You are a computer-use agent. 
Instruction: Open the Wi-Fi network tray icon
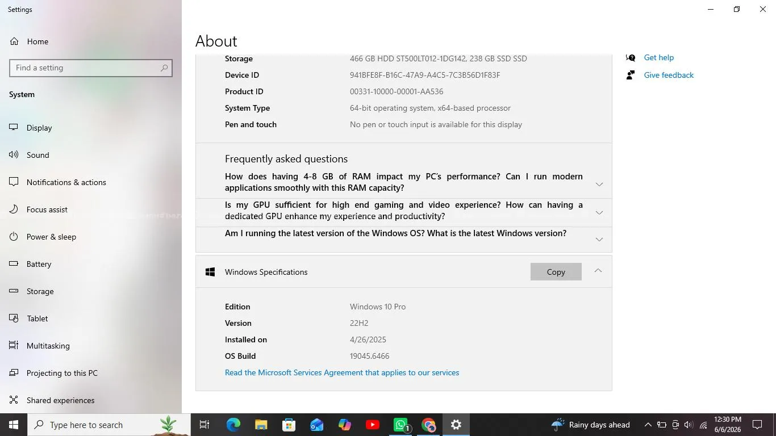click(x=703, y=425)
